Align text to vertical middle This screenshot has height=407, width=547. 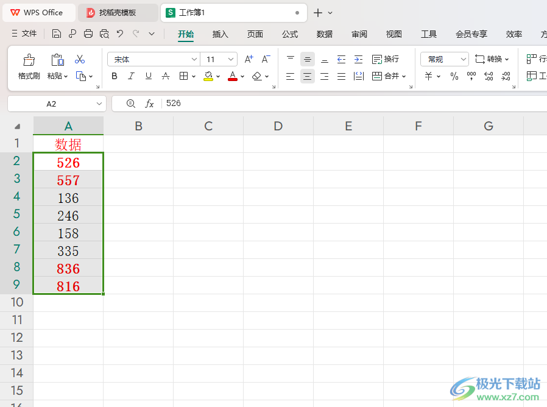coord(308,59)
